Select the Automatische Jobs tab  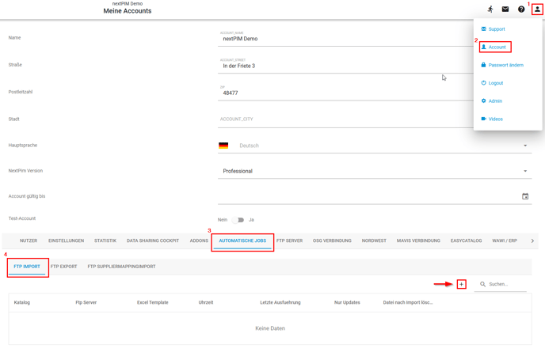click(242, 240)
